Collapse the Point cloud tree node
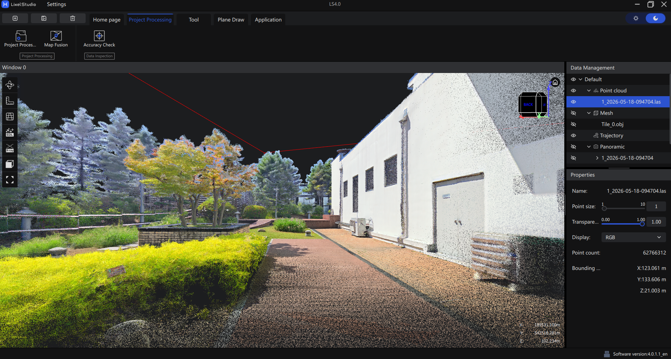Viewport: 671px width, 359px height. 589,91
